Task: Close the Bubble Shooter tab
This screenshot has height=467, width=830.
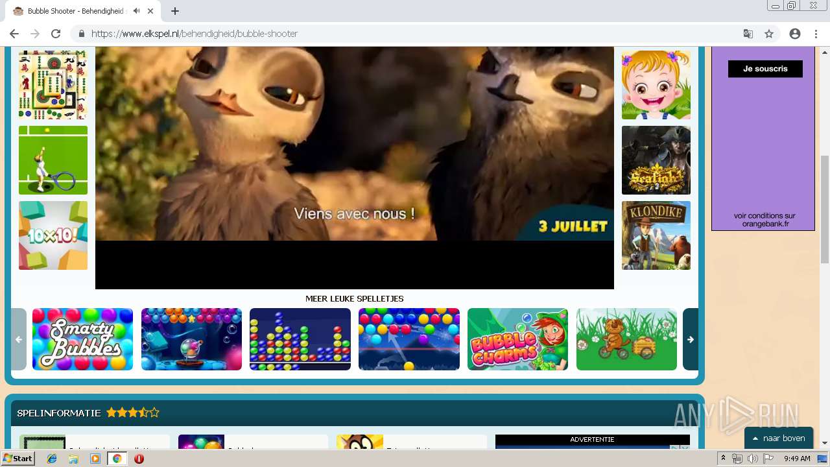Action: click(x=150, y=11)
